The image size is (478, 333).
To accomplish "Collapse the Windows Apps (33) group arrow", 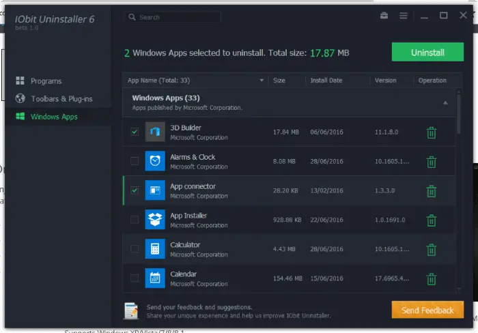I will pos(445,102).
